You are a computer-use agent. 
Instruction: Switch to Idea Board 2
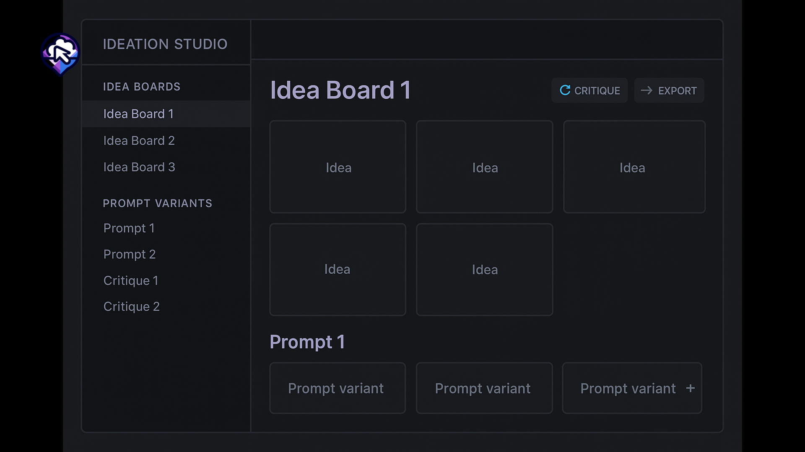pos(139,141)
